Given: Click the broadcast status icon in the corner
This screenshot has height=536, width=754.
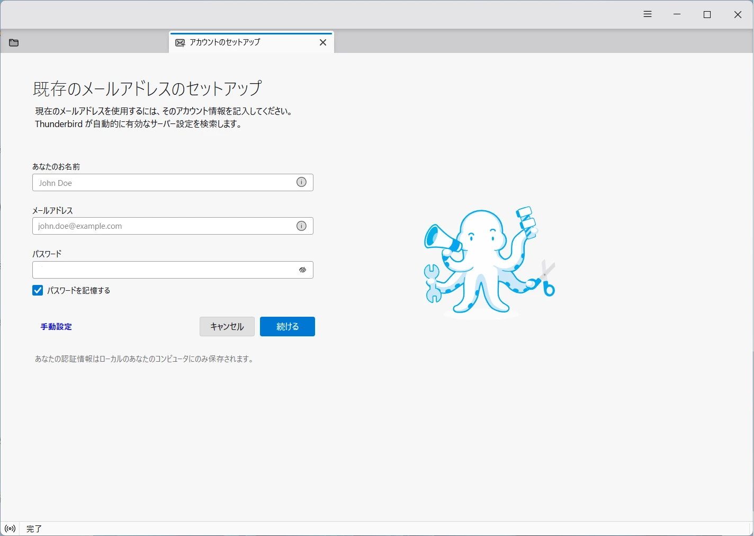Looking at the screenshot, I should point(9,528).
